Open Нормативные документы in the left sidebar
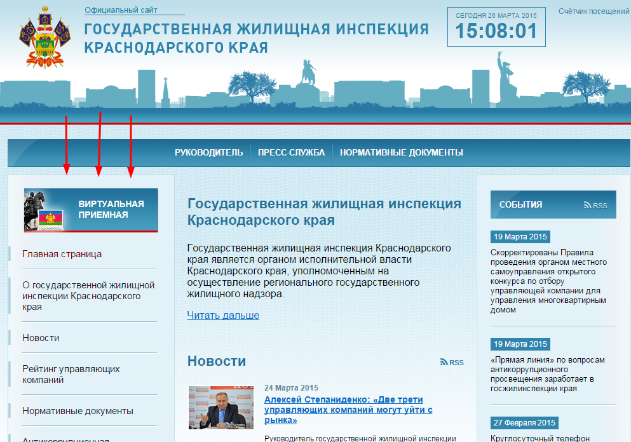 pyautogui.click(x=78, y=411)
